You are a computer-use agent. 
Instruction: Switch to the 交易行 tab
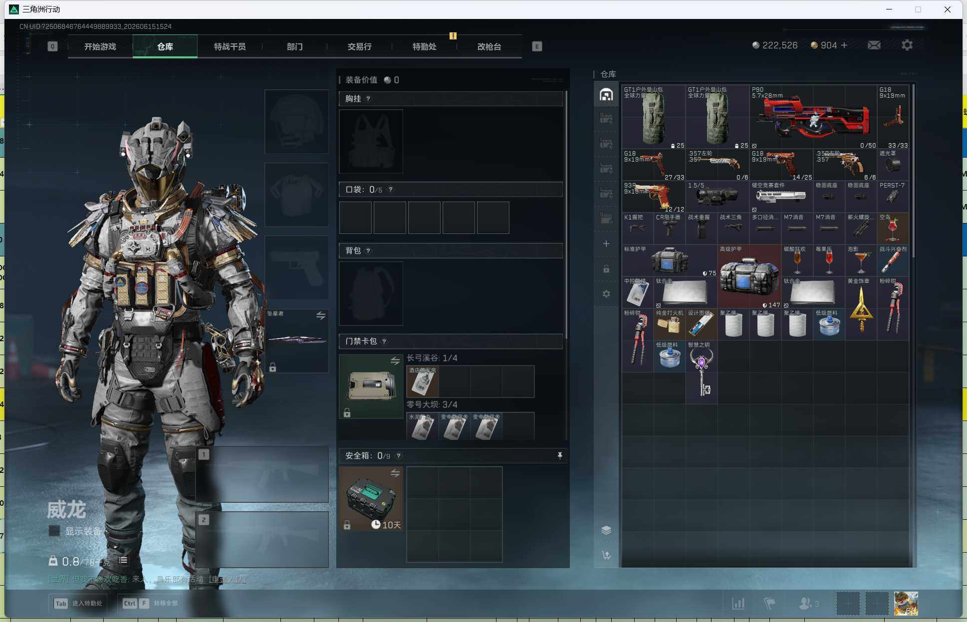pyautogui.click(x=359, y=46)
